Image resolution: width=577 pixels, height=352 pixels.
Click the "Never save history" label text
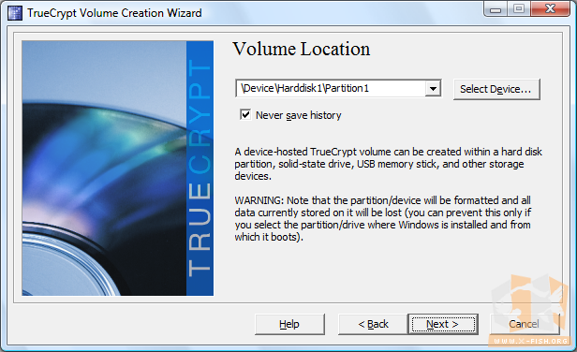[299, 115]
